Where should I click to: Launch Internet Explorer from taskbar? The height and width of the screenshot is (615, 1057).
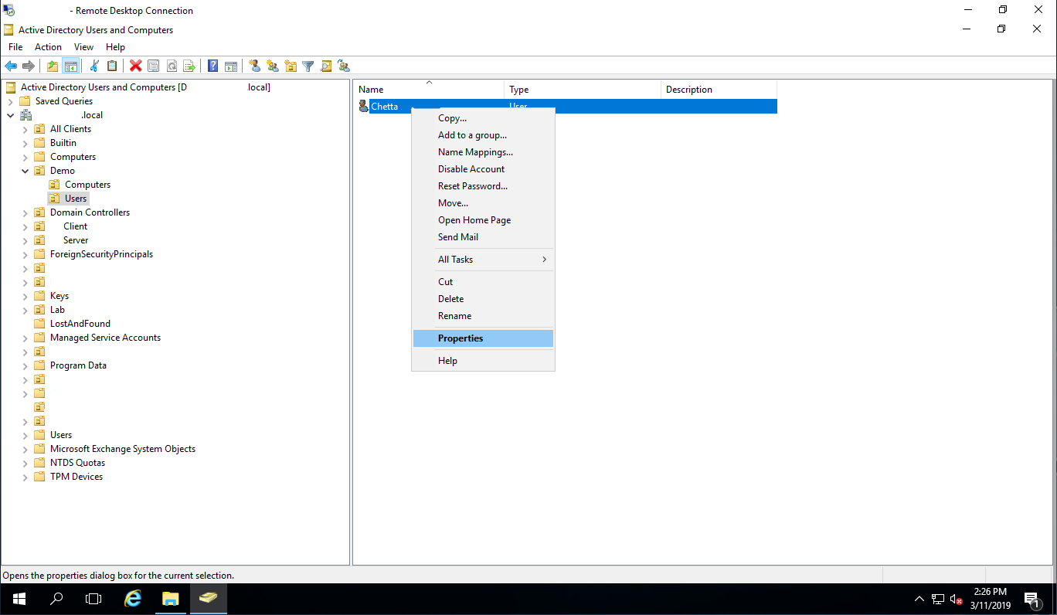133,599
